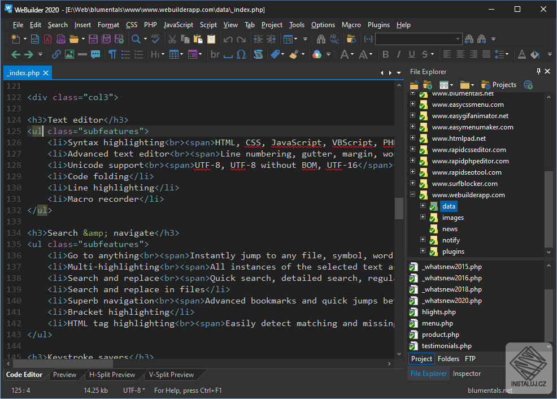Viewport: 557px width, 399px height.
Task: Toggle bold formatting with the B button
Action: click(385, 54)
